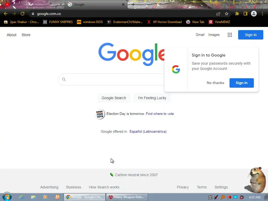
Task: Click the checkmark icon in system tray
Action: pos(216,197)
